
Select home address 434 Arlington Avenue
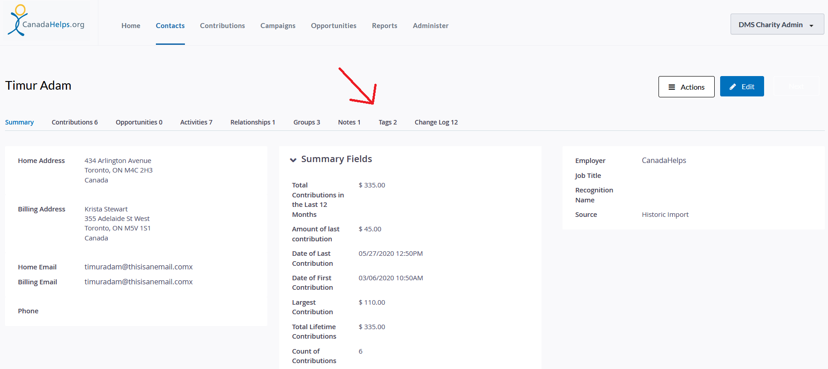point(118,161)
